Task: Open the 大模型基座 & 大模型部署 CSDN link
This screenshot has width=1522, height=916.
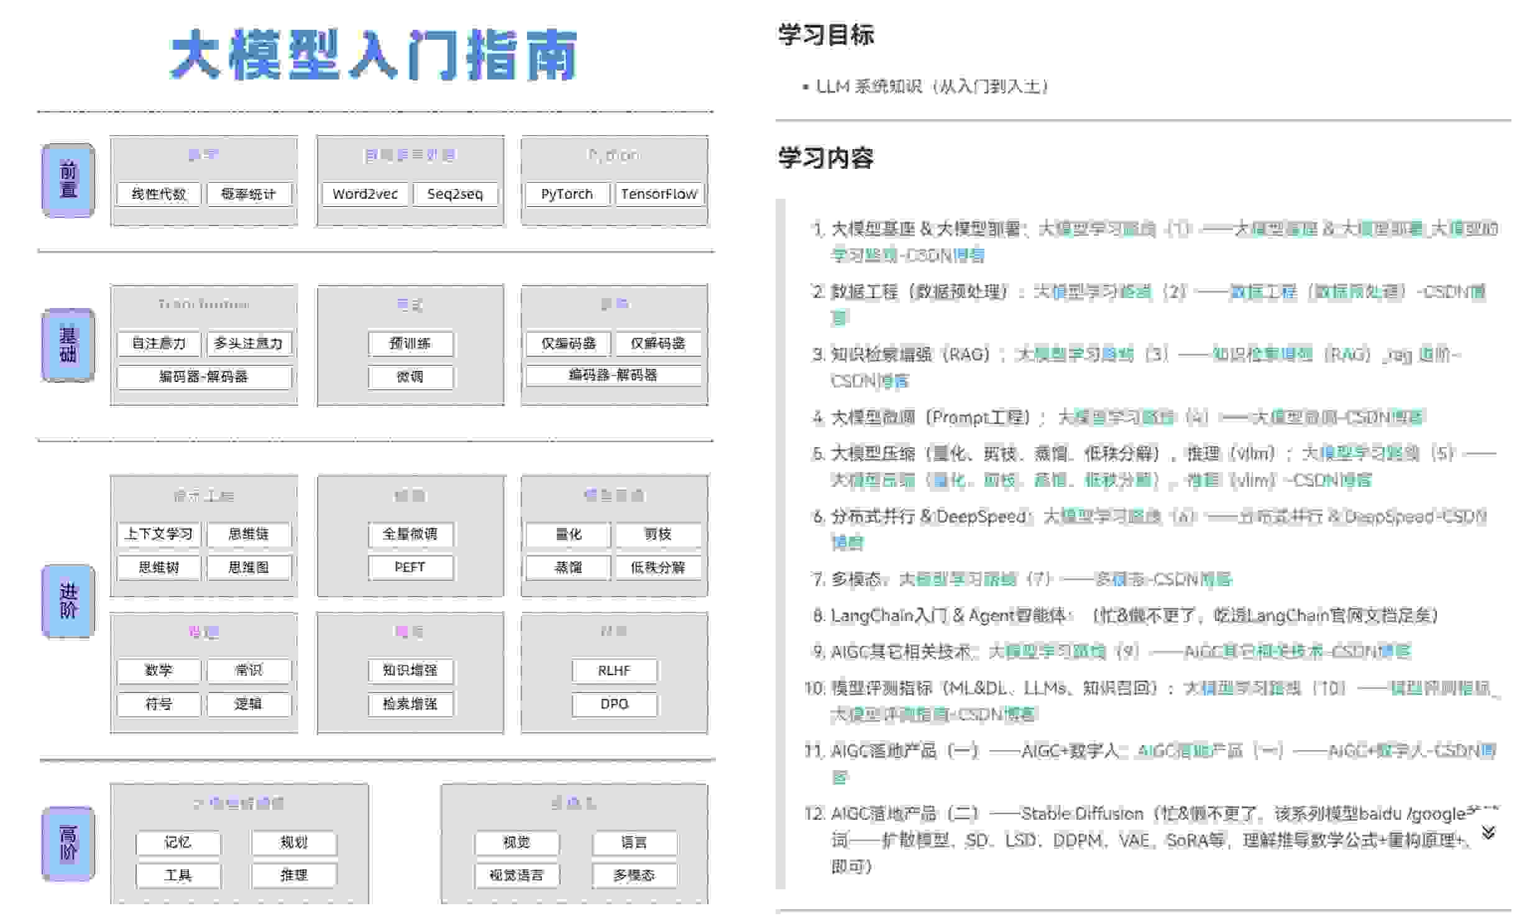Action: (1164, 242)
